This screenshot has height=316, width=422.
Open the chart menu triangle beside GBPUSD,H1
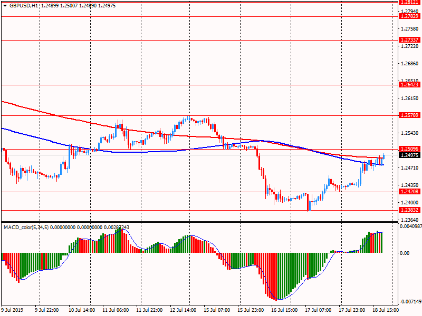coord(5,6)
